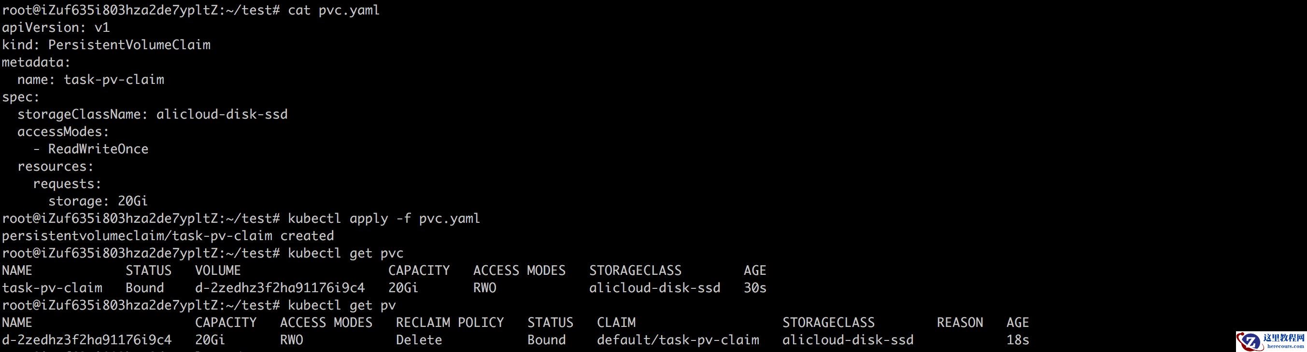The width and height of the screenshot is (1307, 352).
Task: Select the "apiVersion: v1" line
Action: 56,27
